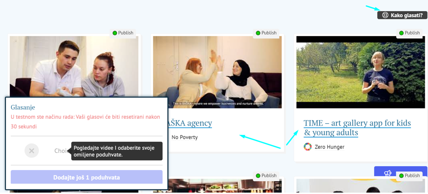Select the No Poverty category label
Image resolution: width=428 pixels, height=194 pixels.
click(x=185, y=137)
